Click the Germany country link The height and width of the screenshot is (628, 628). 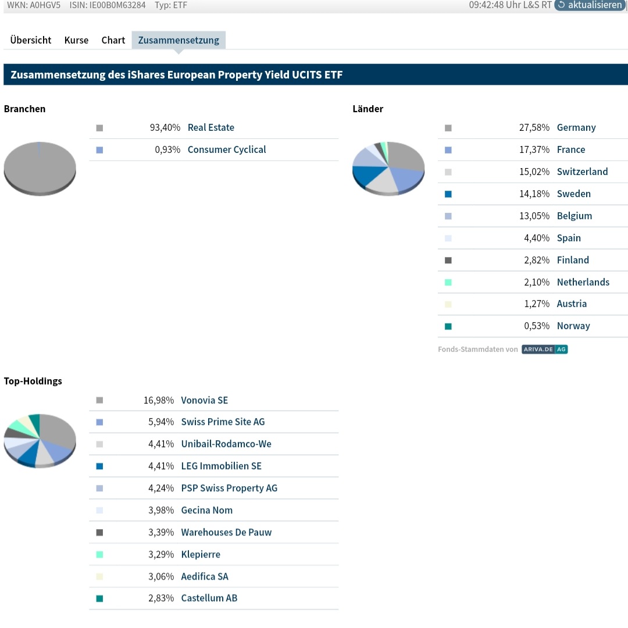[576, 127]
